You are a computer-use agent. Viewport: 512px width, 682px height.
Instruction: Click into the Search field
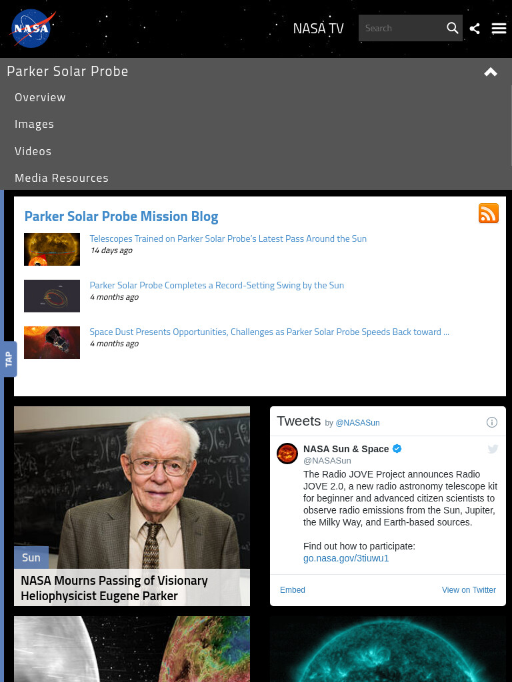tap(401, 28)
